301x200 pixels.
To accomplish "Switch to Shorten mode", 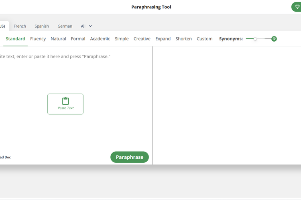I will coord(183,39).
